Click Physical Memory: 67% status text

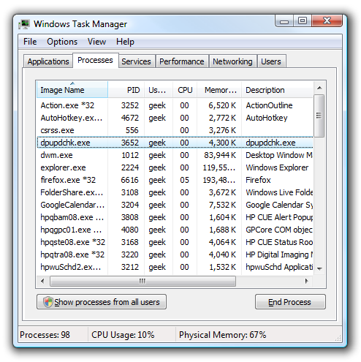[x=222, y=335]
